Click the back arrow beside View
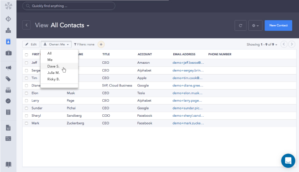The height and width of the screenshot is (172, 299). tap(26, 25)
